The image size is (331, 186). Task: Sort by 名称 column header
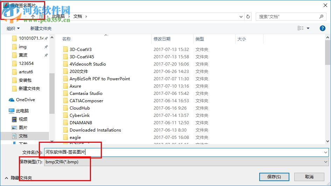point(66,39)
